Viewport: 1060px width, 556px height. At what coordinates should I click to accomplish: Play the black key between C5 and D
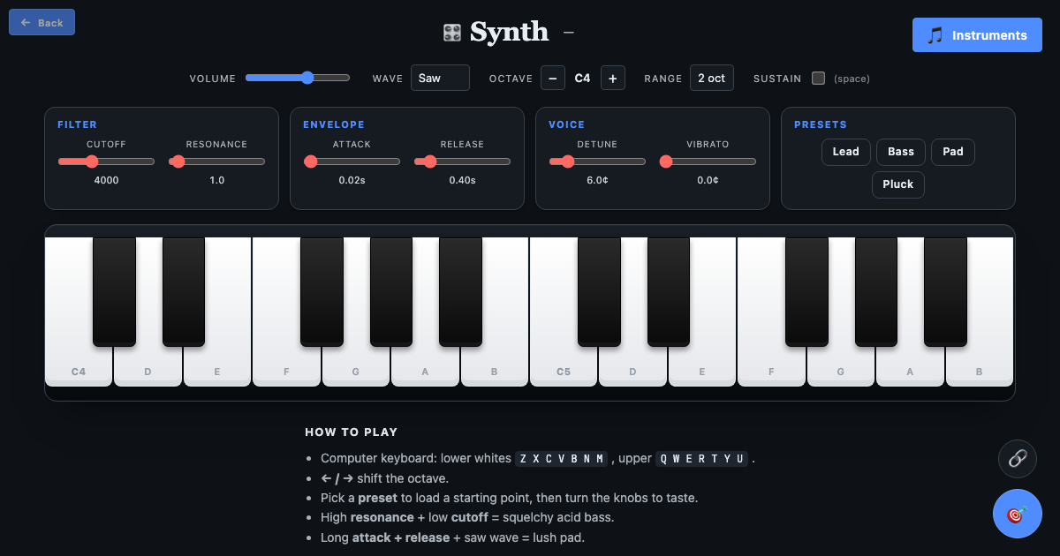click(600, 291)
